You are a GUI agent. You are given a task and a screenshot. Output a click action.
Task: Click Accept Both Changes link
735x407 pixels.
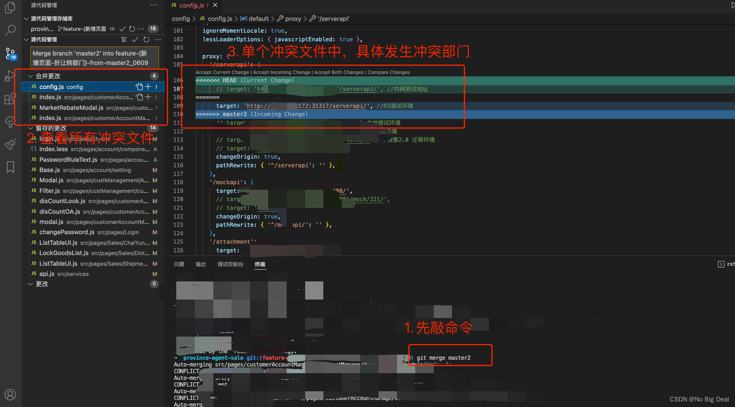tap(339, 72)
